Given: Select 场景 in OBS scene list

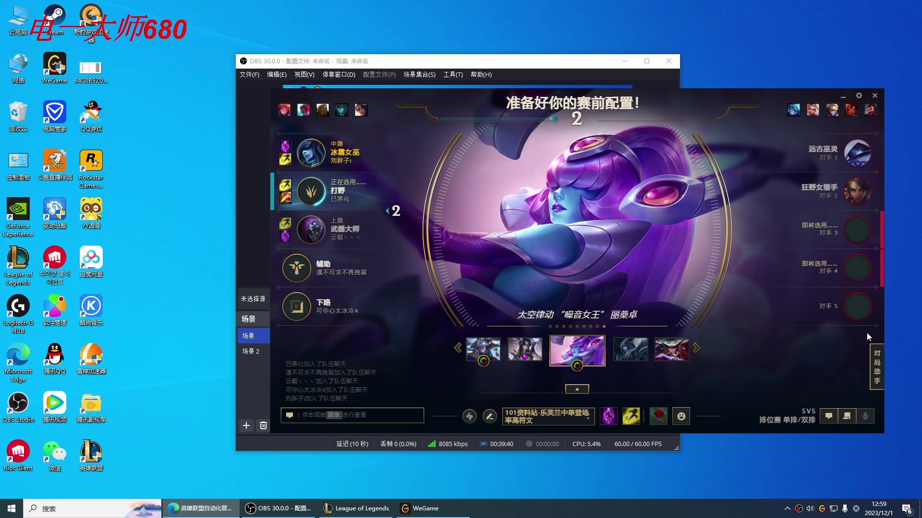Looking at the screenshot, I should pyautogui.click(x=254, y=336).
